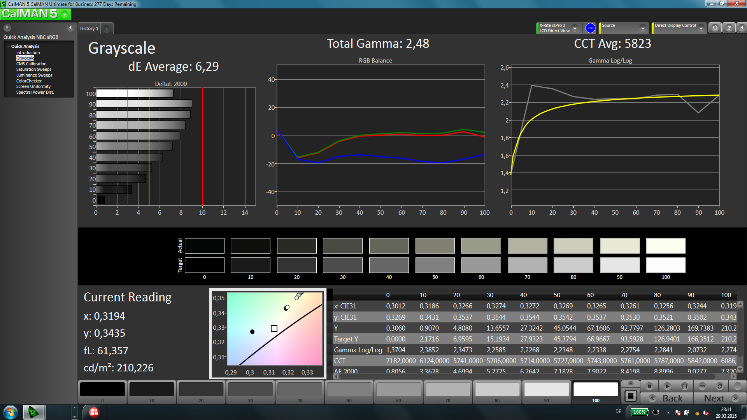Toggle the round button at top of sidebar
The width and height of the screenshot is (747, 420).
point(7,28)
